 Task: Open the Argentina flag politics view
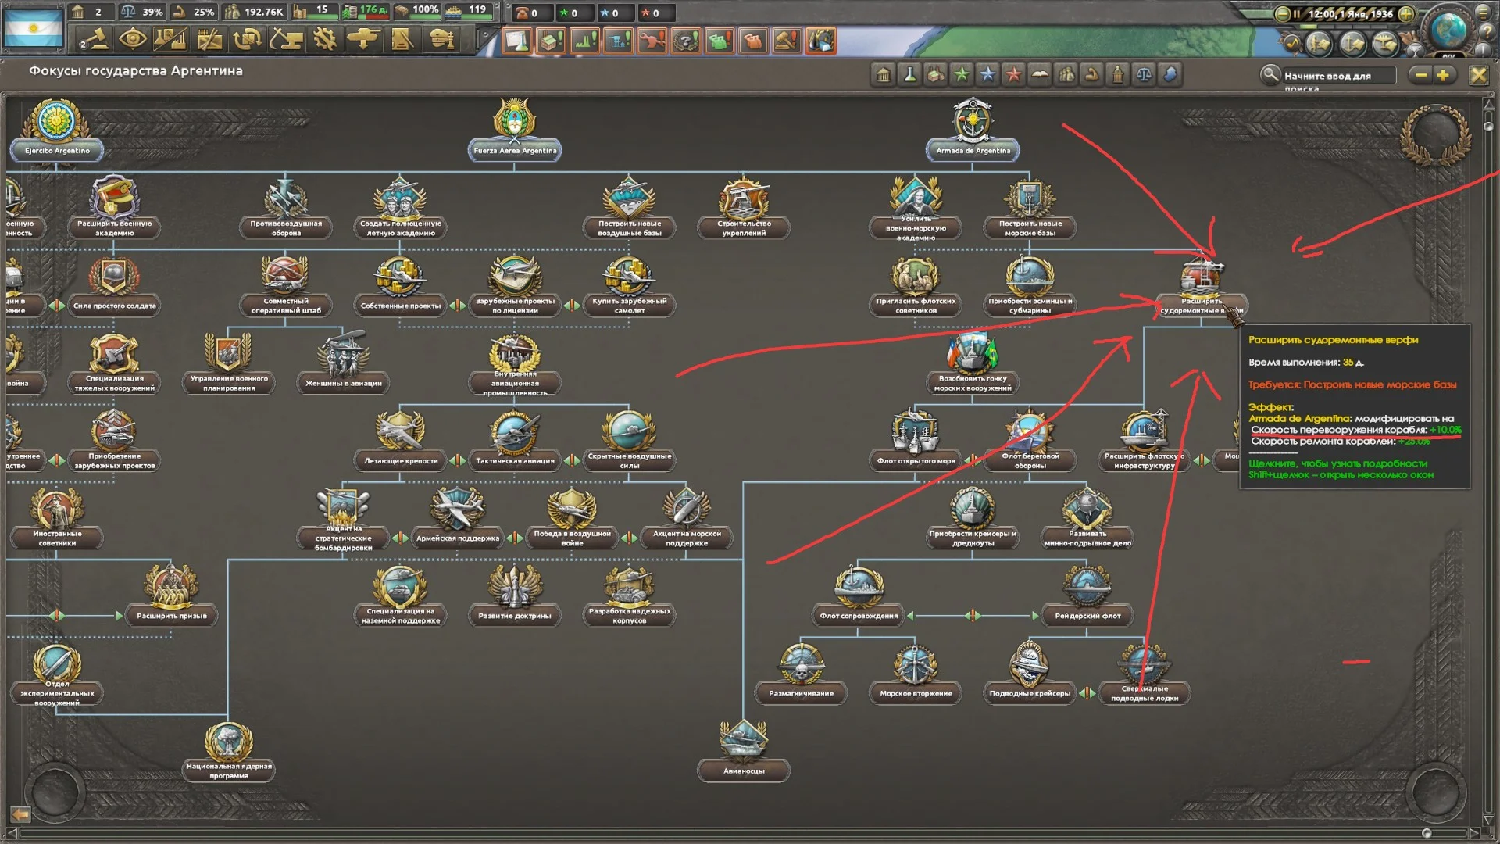tap(33, 27)
